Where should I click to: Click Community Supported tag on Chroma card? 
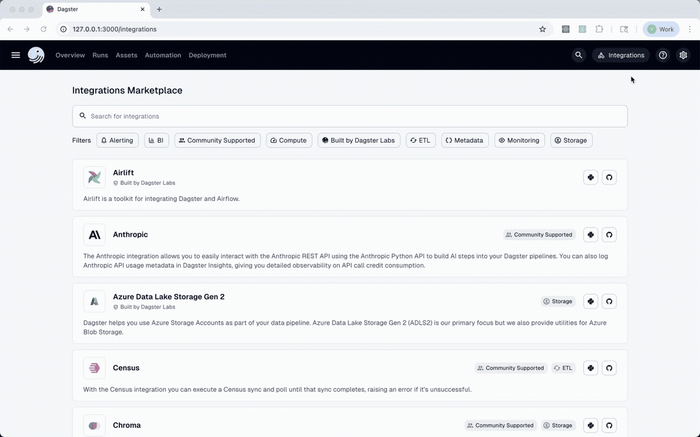500,425
